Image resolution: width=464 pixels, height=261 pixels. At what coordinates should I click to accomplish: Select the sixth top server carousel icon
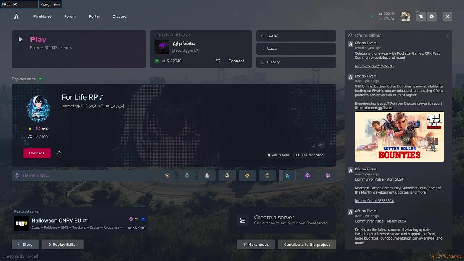(x=267, y=175)
